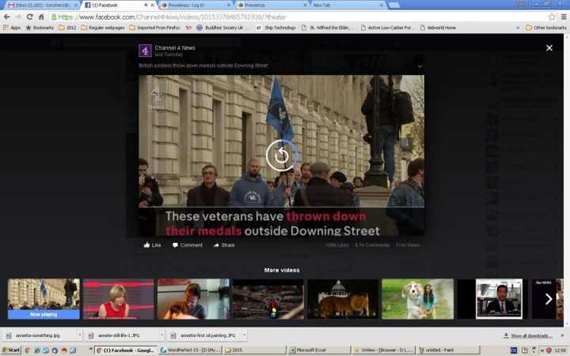Click Show all downloads link
The width and height of the screenshot is (570, 356).
[531, 335]
